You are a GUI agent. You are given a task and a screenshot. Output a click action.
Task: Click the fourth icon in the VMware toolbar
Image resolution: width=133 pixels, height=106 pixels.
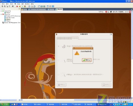(x=10, y=7)
